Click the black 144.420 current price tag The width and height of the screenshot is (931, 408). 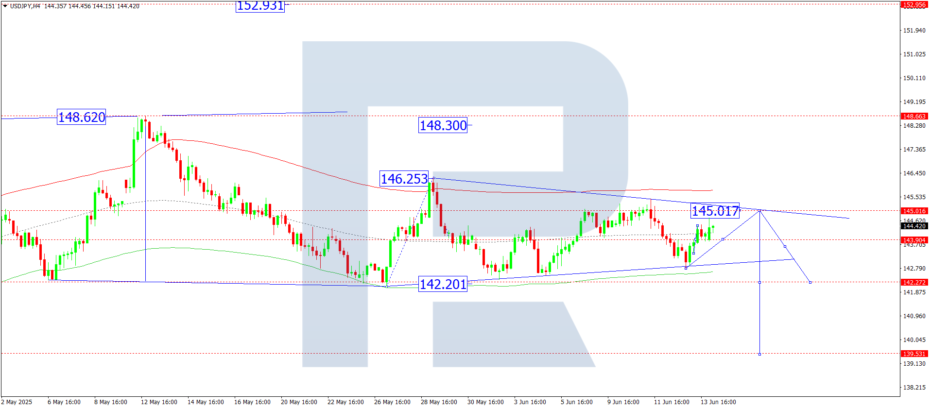tap(914, 226)
